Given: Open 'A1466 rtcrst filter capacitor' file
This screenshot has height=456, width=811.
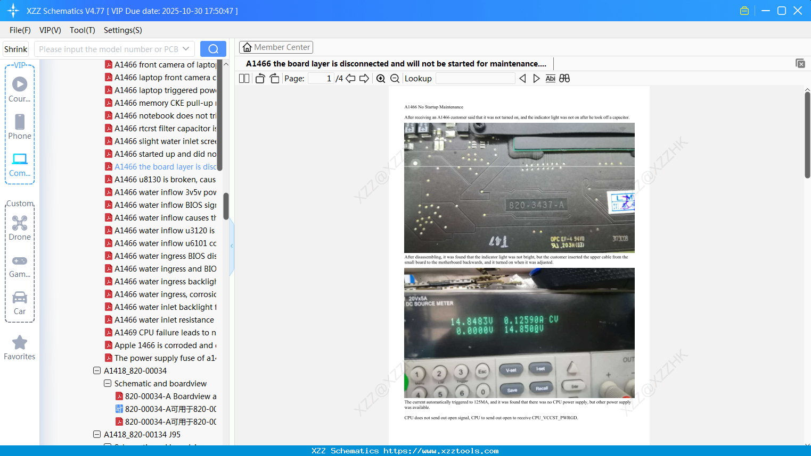Looking at the screenshot, I should [165, 129].
